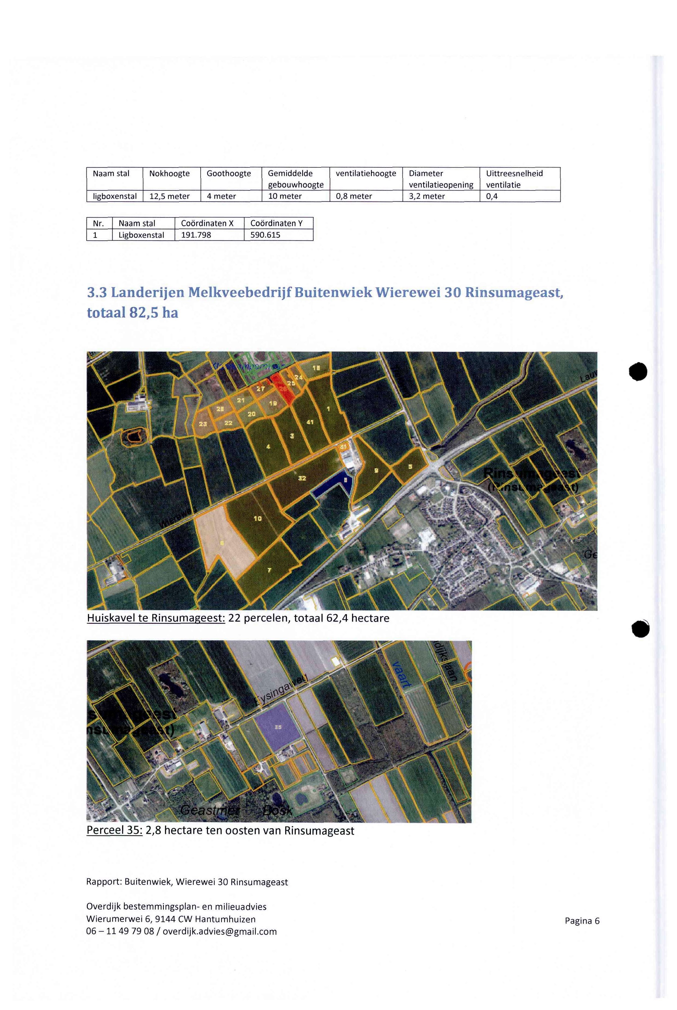The width and height of the screenshot is (677, 1010).
Task: Select 'Wierumerwei 6, 9144 CW Hantumhuizen' address
Action: click(171, 919)
